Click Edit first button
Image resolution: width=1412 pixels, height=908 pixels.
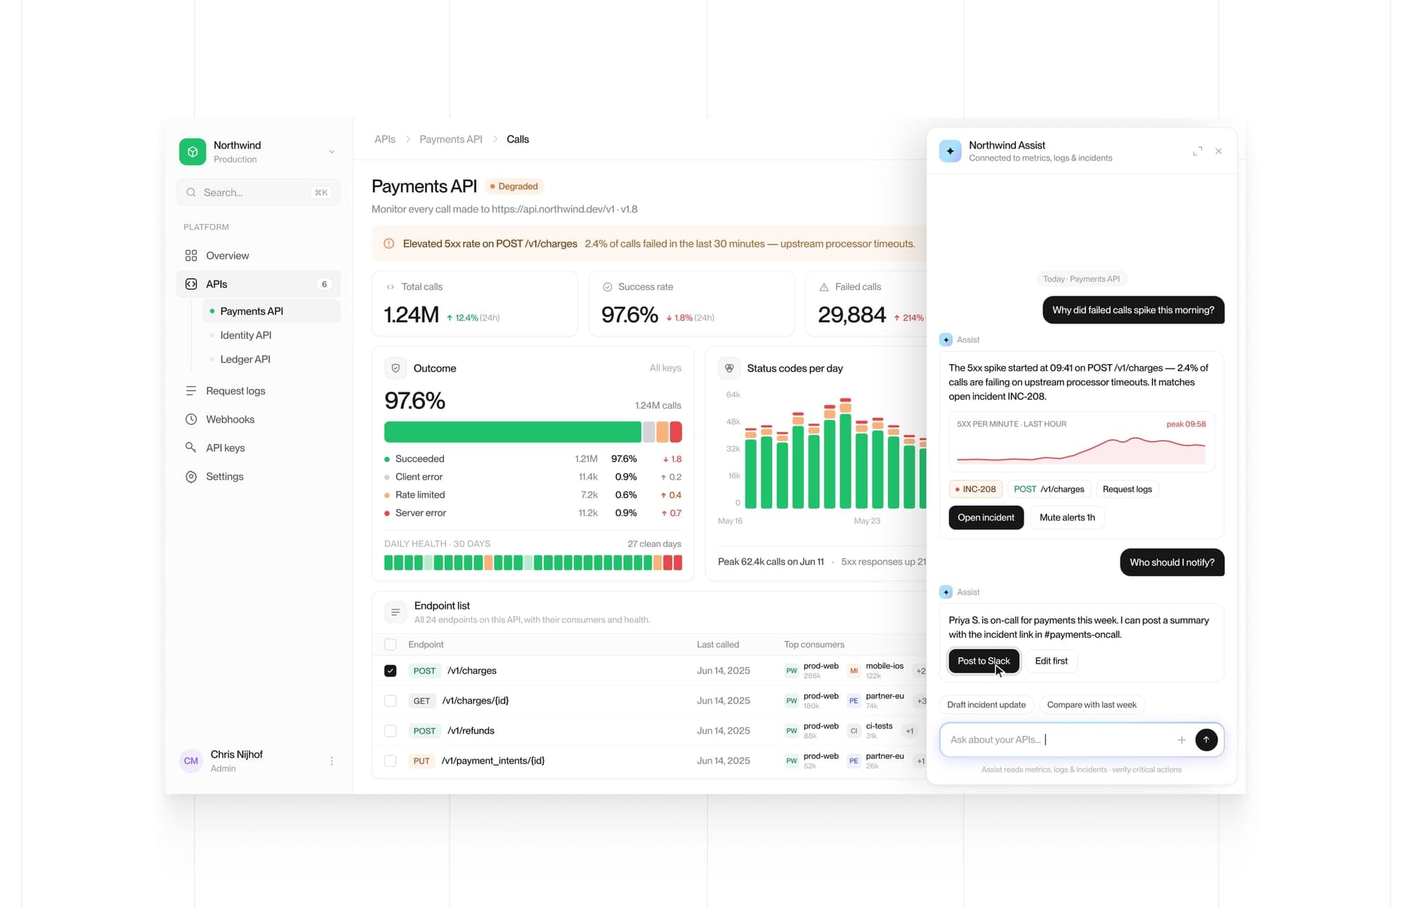click(1051, 661)
